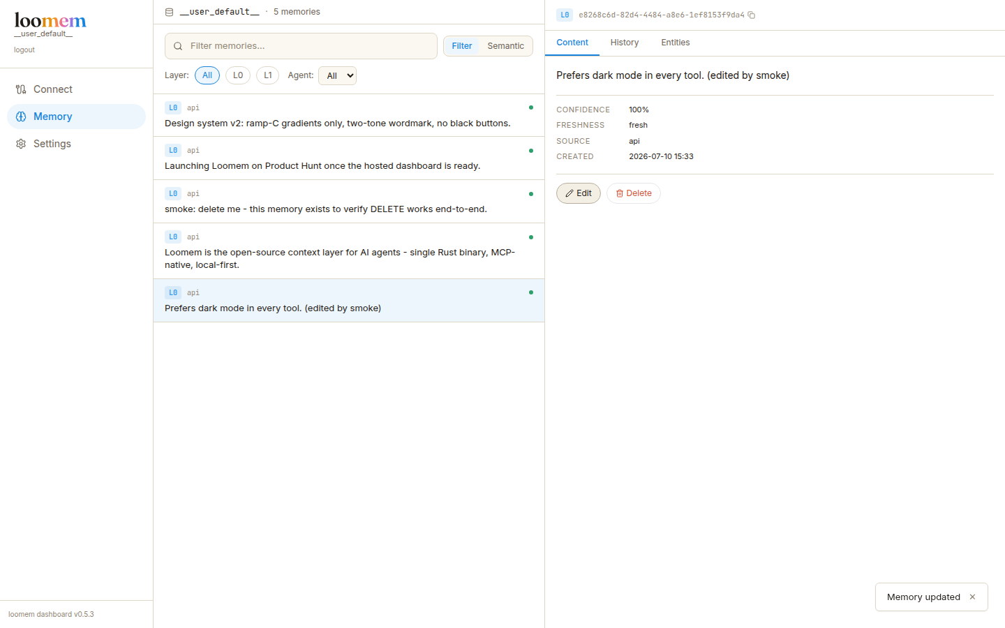Dismiss the Memory updated toast
This screenshot has width=1005, height=628.
pos(972,597)
